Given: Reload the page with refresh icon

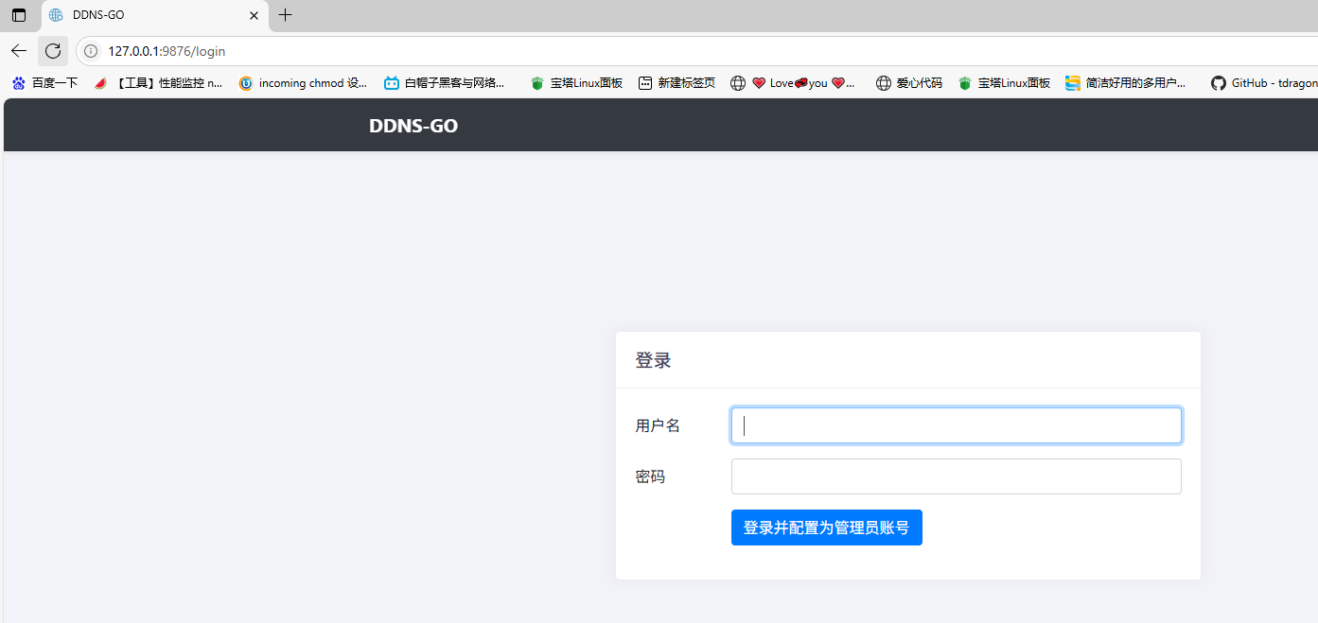Looking at the screenshot, I should 53,51.
